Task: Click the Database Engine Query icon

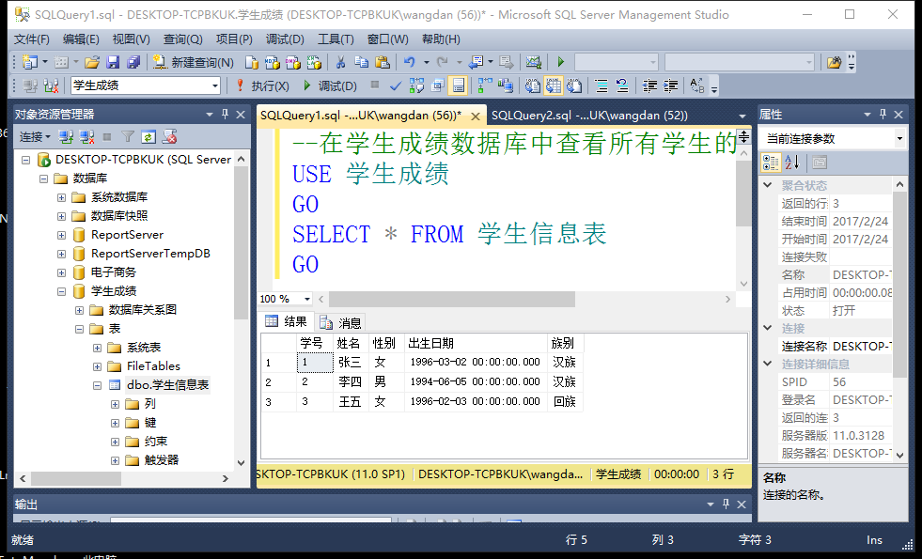Action: [x=252, y=62]
